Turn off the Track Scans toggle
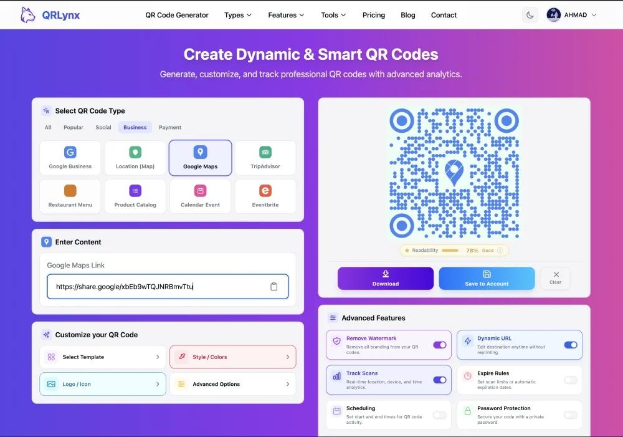This screenshot has width=623, height=437. coord(440,380)
